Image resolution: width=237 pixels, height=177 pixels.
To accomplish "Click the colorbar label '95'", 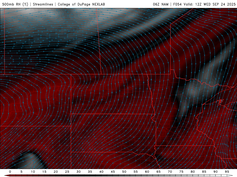I will [227, 172].
